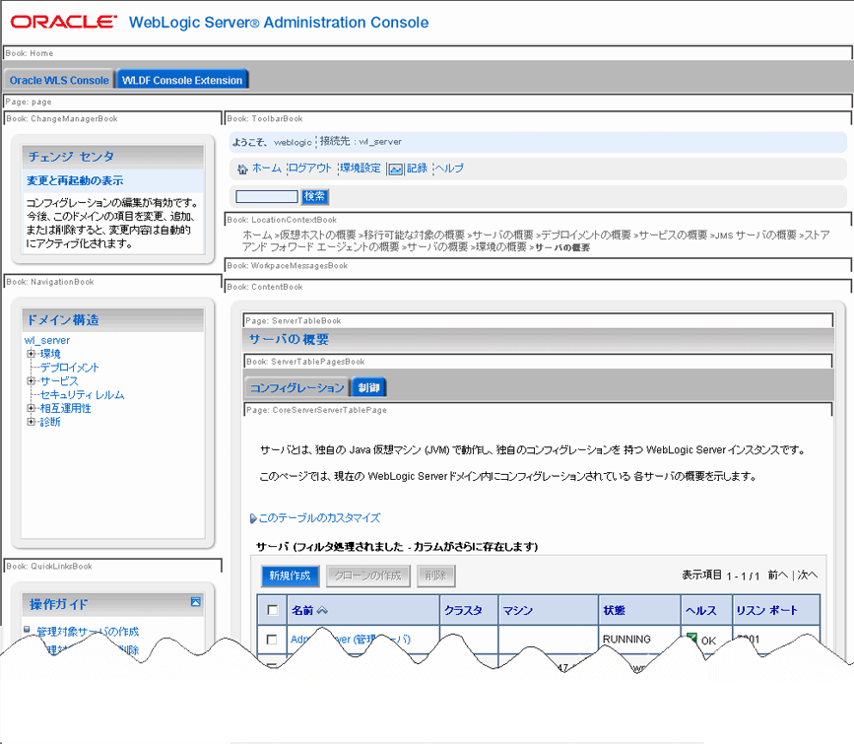Expand the 診断 tree node
Viewport: 854px width, 744px height.
pos(32,422)
